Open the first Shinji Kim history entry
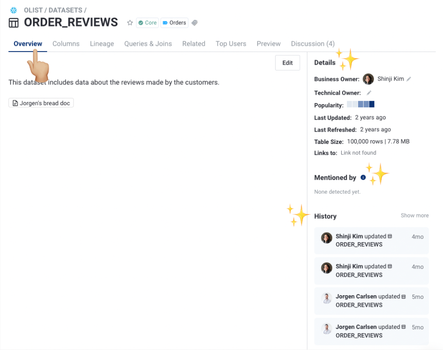Image resolution: width=443 pixels, height=350 pixels. pyautogui.click(x=371, y=240)
